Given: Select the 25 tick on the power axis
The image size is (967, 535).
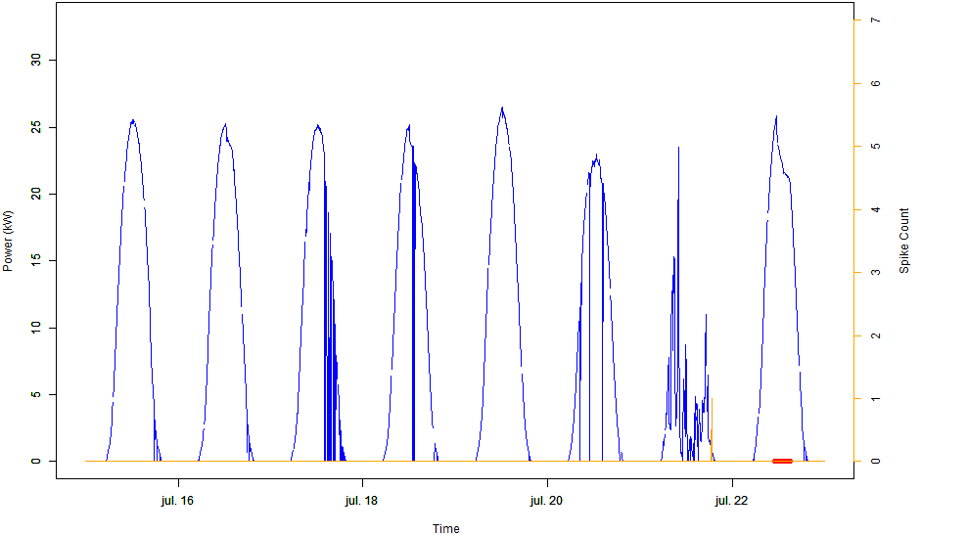Looking at the screenshot, I should point(38,127).
